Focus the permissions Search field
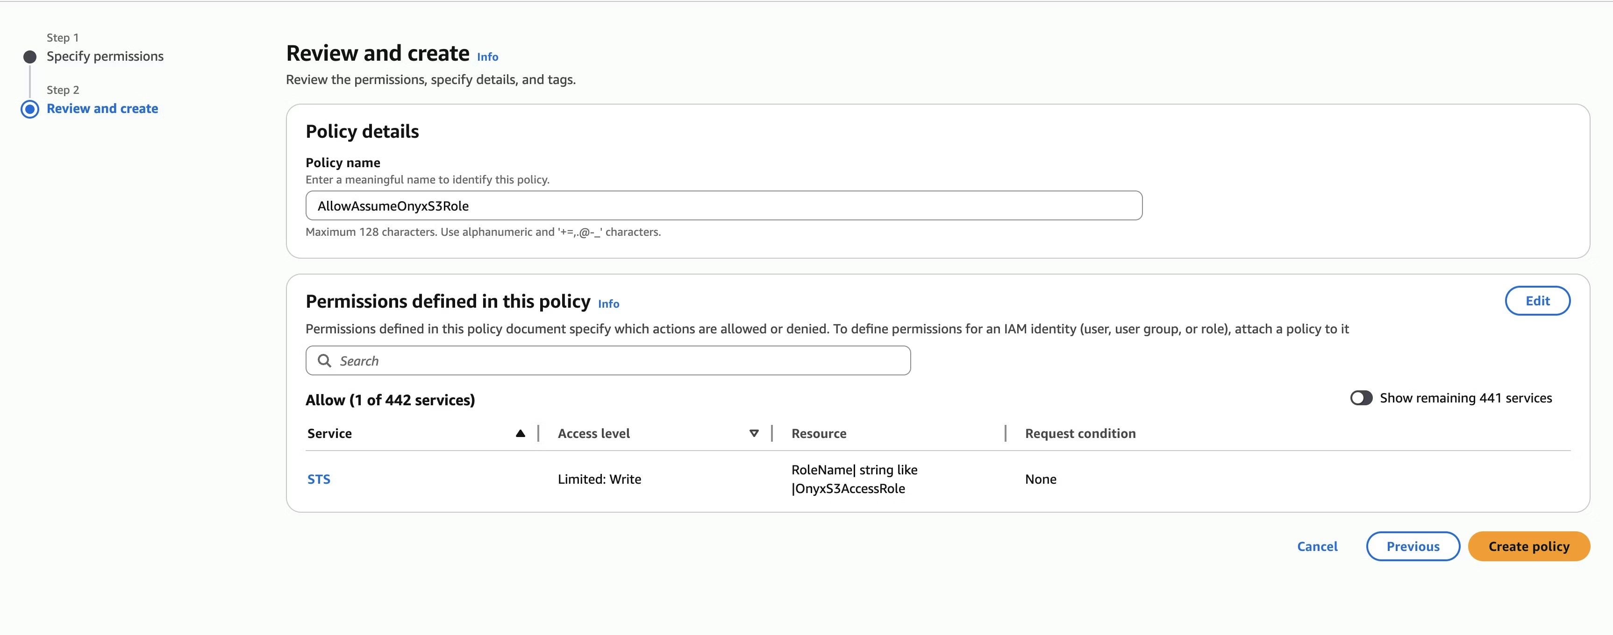This screenshot has height=635, width=1613. 620,360
